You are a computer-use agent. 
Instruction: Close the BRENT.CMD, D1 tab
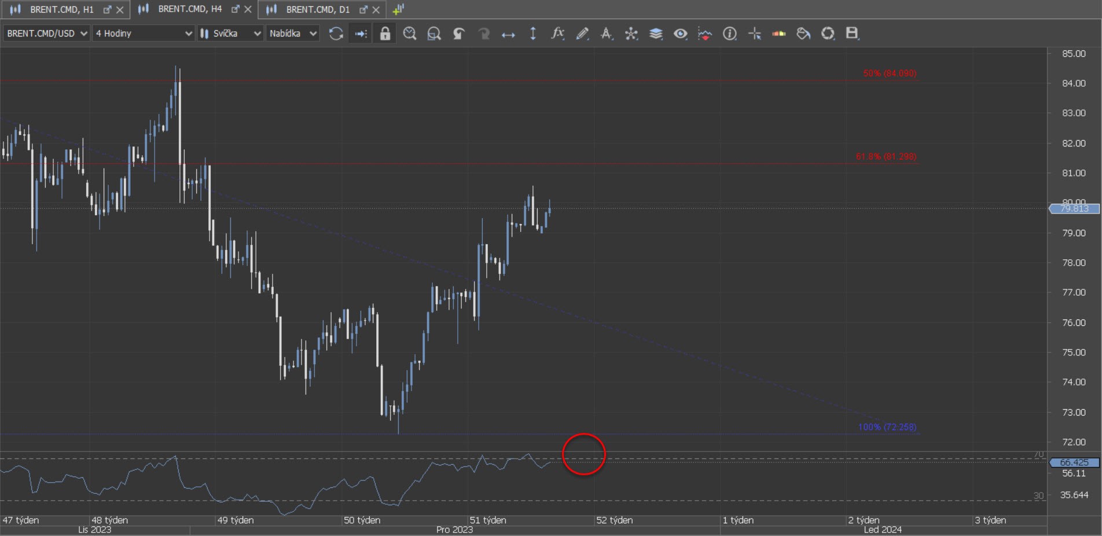pos(376,10)
